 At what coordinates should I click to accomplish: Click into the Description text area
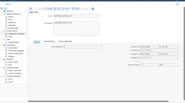coord(76,29)
